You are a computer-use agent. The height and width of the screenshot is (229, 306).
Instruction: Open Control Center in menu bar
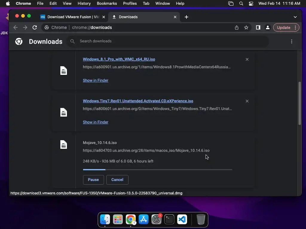click(251, 4)
